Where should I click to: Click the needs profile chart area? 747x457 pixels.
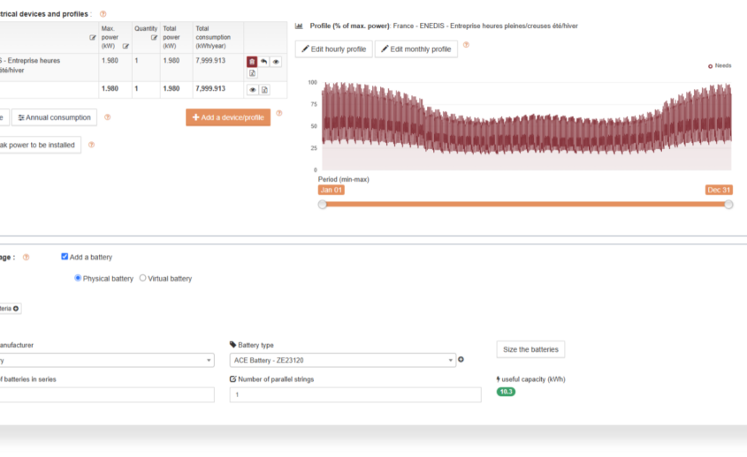(526, 126)
